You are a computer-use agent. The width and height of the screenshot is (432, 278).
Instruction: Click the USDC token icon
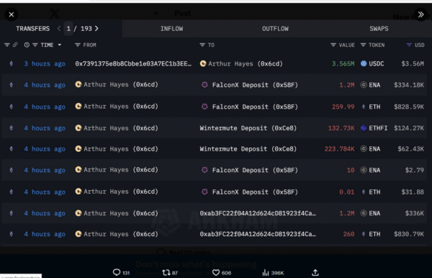[x=364, y=63]
